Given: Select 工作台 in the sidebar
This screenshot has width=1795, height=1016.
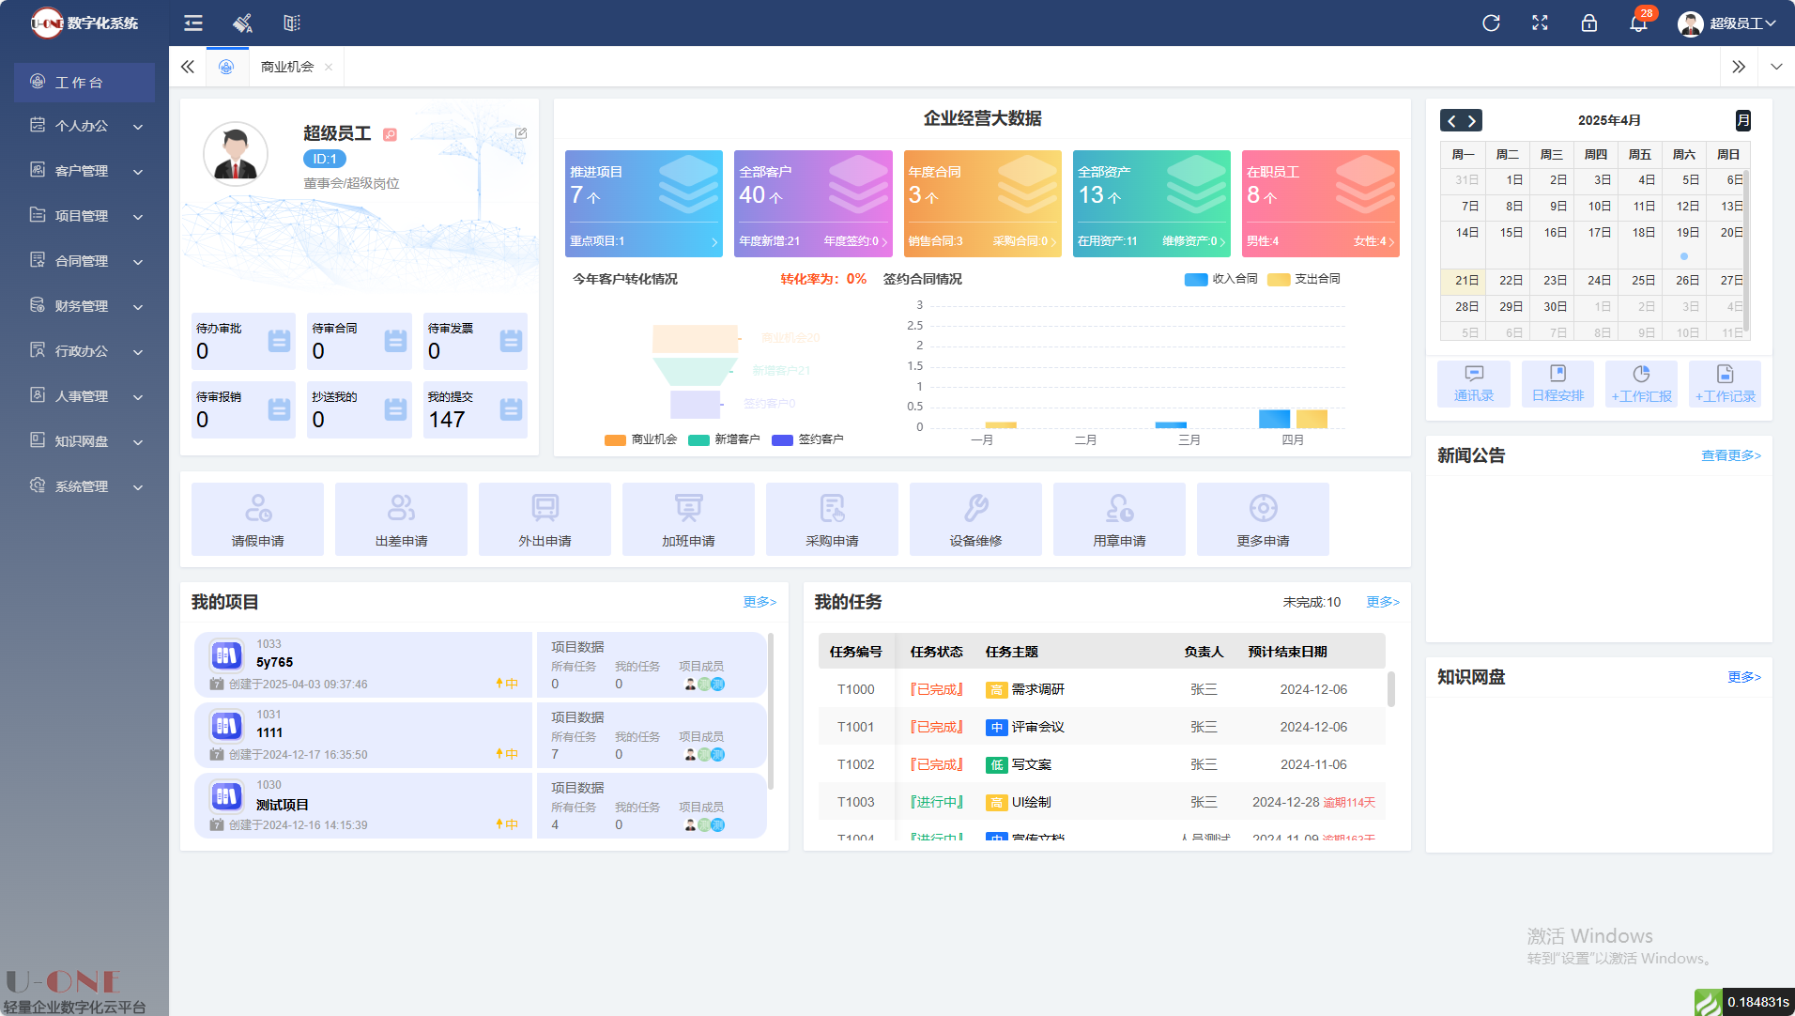Looking at the screenshot, I should pos(84,83).
